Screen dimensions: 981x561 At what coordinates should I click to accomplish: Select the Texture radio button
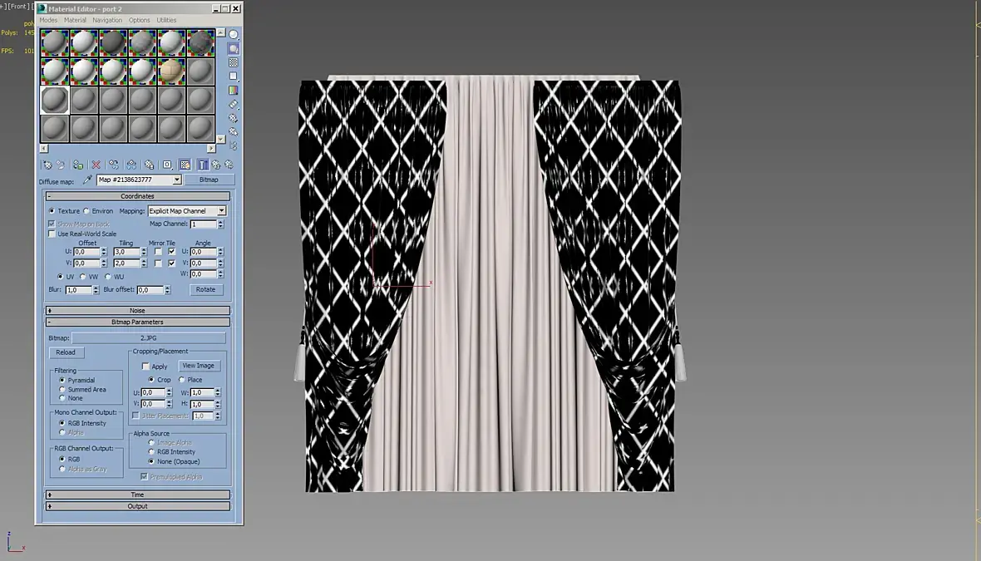[x=52, y=211]
